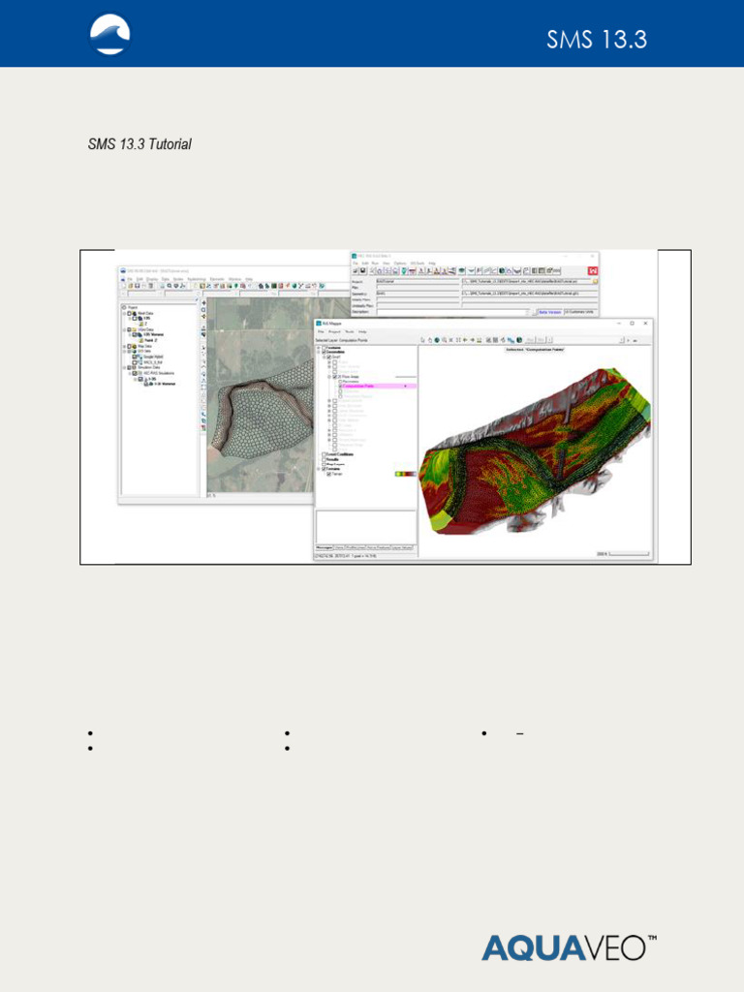Click the SMS zoom magnifier toolbar icon

[170, 286]
